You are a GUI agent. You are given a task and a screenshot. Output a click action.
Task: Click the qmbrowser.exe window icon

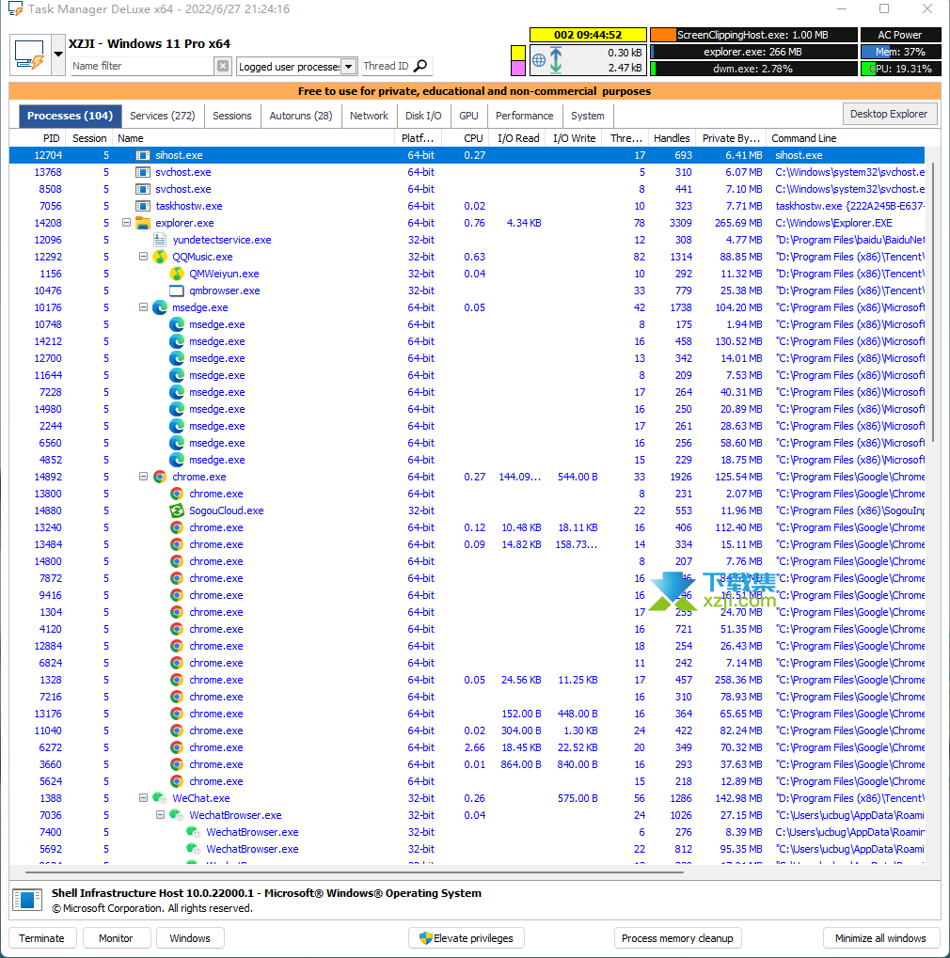pos(177,291)
